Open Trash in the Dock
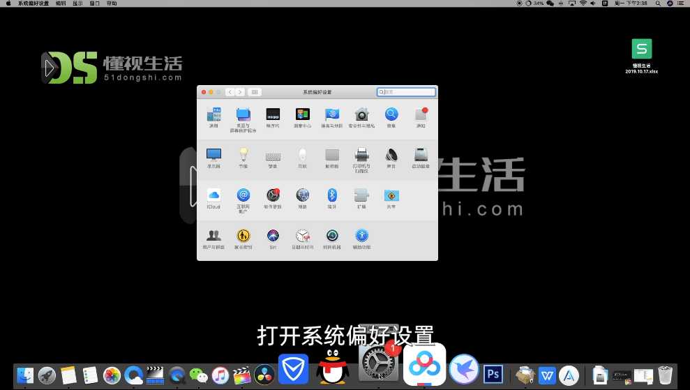The height and width of the screenshot is (390, 690). (665, 375)
